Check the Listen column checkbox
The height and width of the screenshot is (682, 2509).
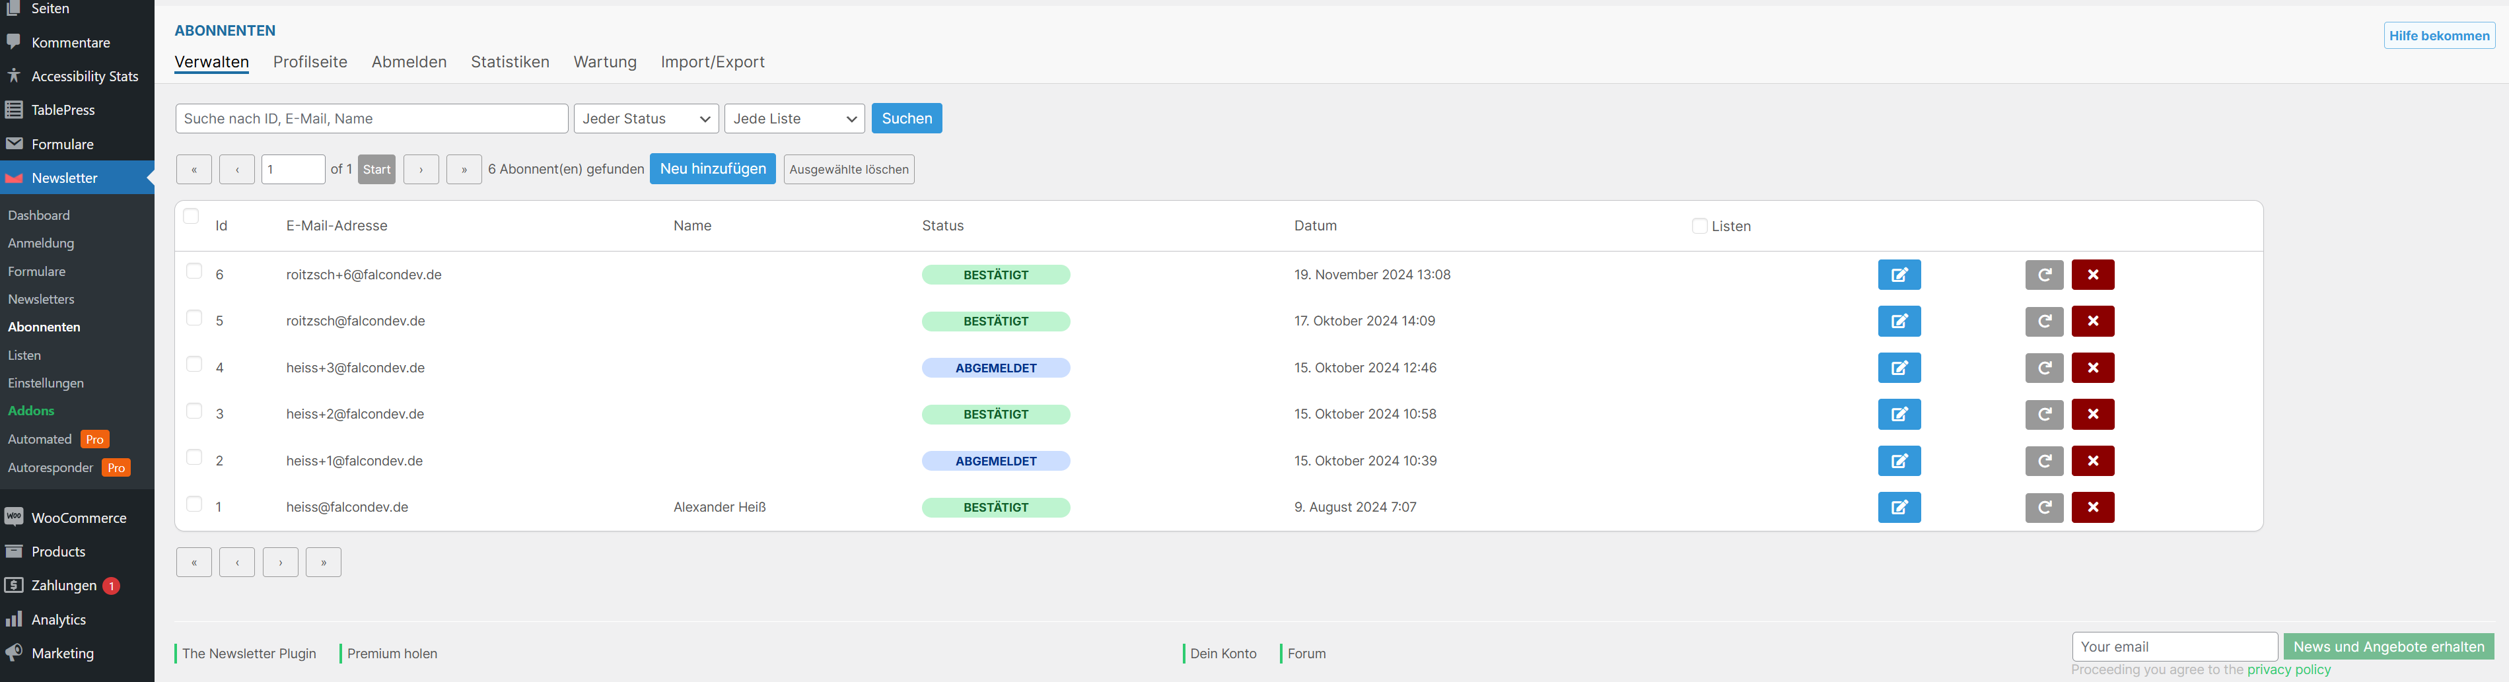coord(1699,226)
